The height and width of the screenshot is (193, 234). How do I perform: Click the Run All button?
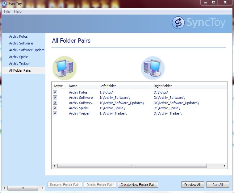218,185
